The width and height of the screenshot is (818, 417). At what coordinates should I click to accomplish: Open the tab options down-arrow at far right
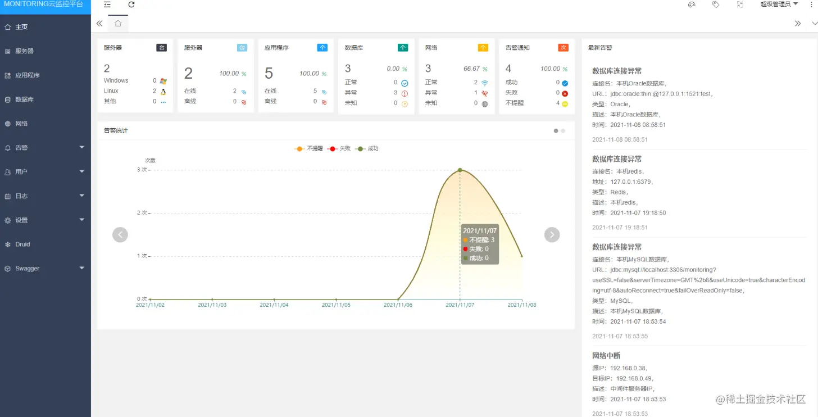tap(815, 24)
